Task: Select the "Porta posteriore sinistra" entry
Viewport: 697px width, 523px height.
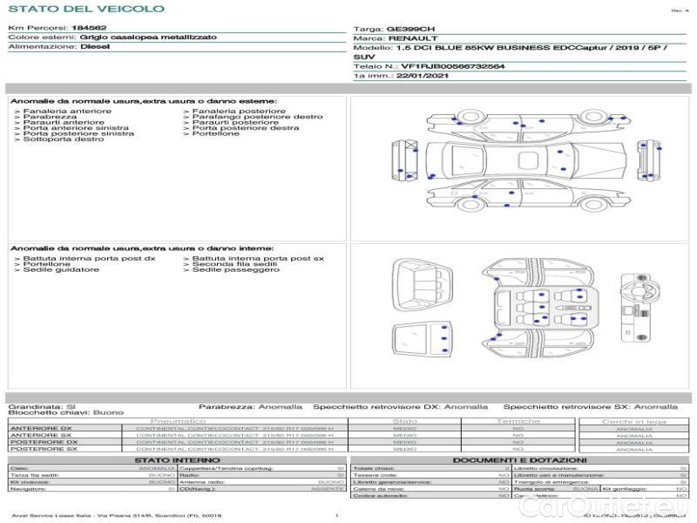Action: pyautogui.click(x=78, y=133)
